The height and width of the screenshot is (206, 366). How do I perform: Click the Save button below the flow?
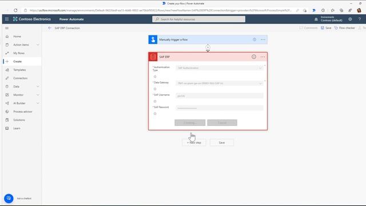click(222, 142)
